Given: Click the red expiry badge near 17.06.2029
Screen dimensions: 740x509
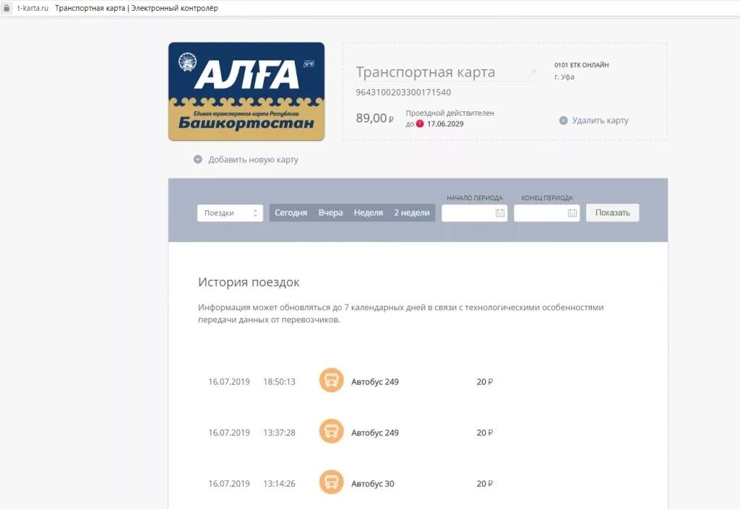Looking at the screenshot, I should tap(420, 123).
